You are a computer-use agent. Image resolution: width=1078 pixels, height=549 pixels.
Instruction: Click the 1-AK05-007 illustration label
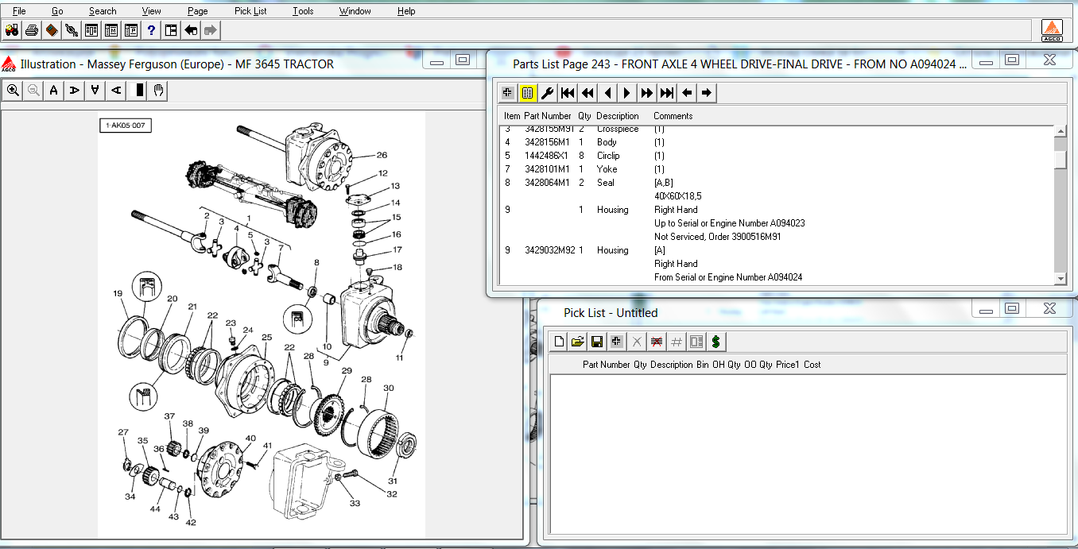click(x=125, y=126)
